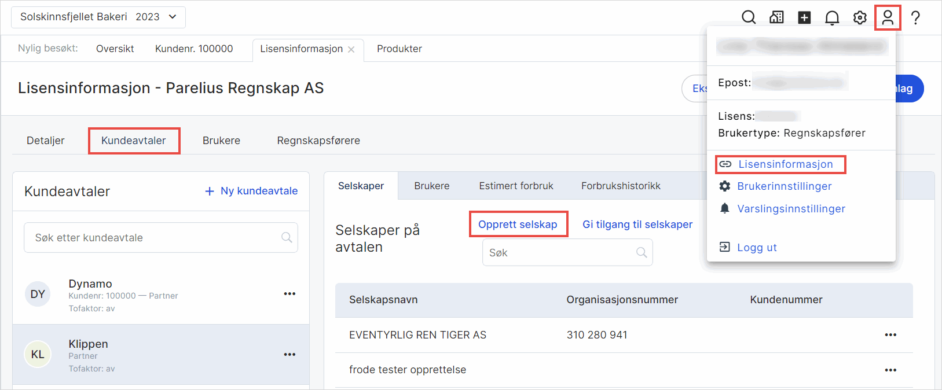Open the notifications bell
The height and width of the screenshot is (390, 942).
(832, 17)
